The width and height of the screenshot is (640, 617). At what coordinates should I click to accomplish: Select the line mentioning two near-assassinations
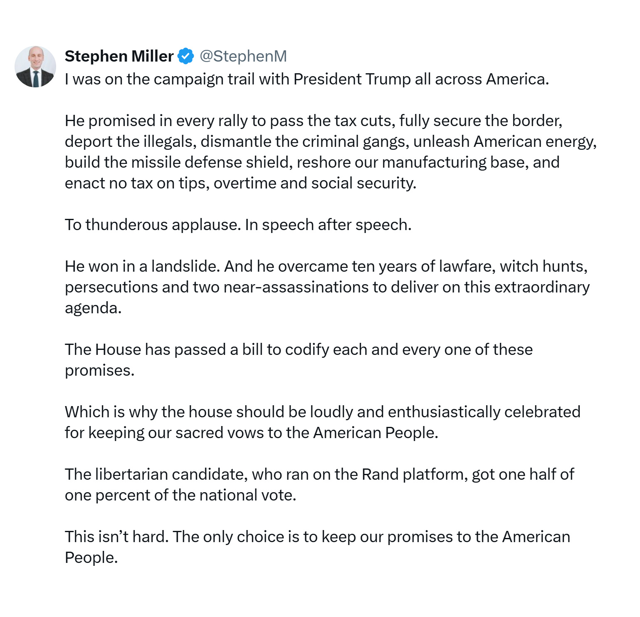point(327,287)
